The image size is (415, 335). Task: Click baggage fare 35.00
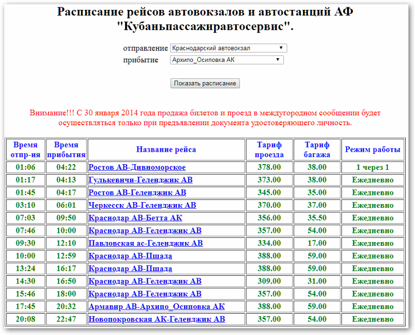pyautogui.click(x=317, y=193)
